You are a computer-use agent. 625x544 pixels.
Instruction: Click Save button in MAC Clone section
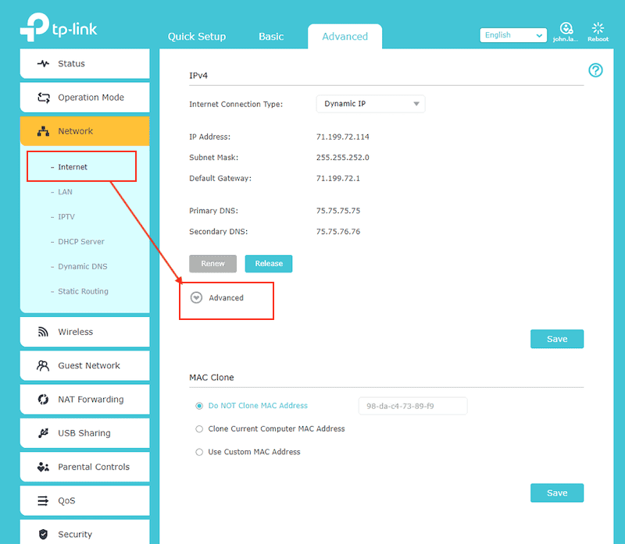pos(556,492)
